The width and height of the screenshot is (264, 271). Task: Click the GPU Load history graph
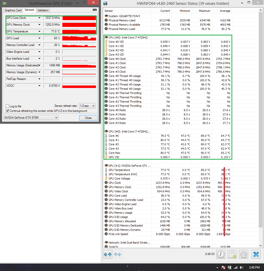(79, 38)
